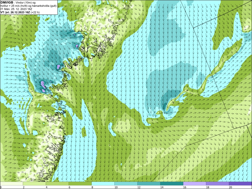Click the 12–14 m/s teal swatch
The width and height of the screenshot is (252, 189).
tap(149, 183)
